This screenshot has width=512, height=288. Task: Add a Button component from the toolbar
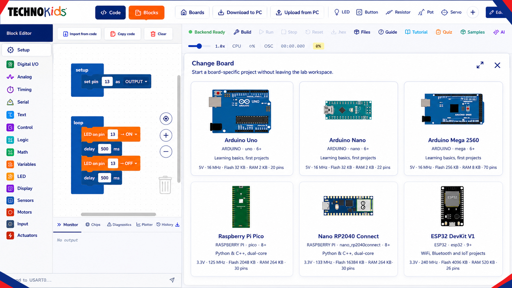pos(367,12)
